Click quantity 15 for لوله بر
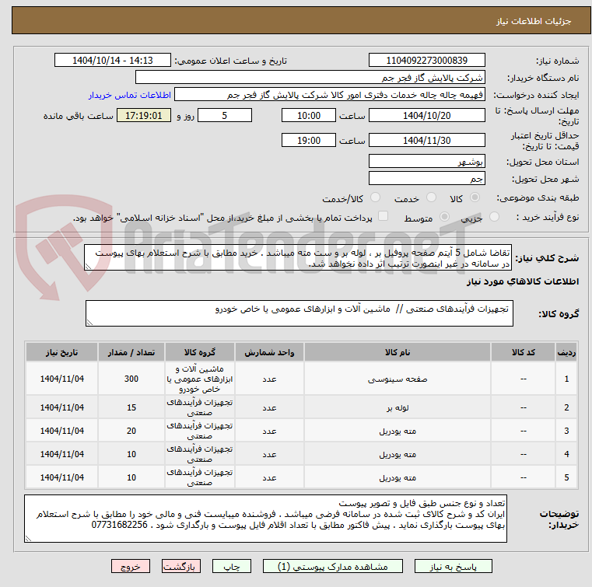The height and width of the screenshot is (587, 592). coord(131,407)
